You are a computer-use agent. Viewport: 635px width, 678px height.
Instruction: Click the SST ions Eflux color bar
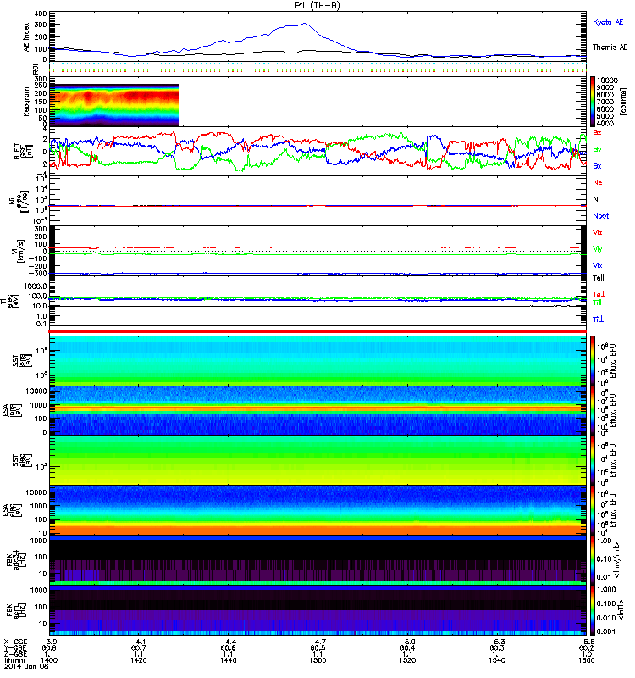click(593, 360)
